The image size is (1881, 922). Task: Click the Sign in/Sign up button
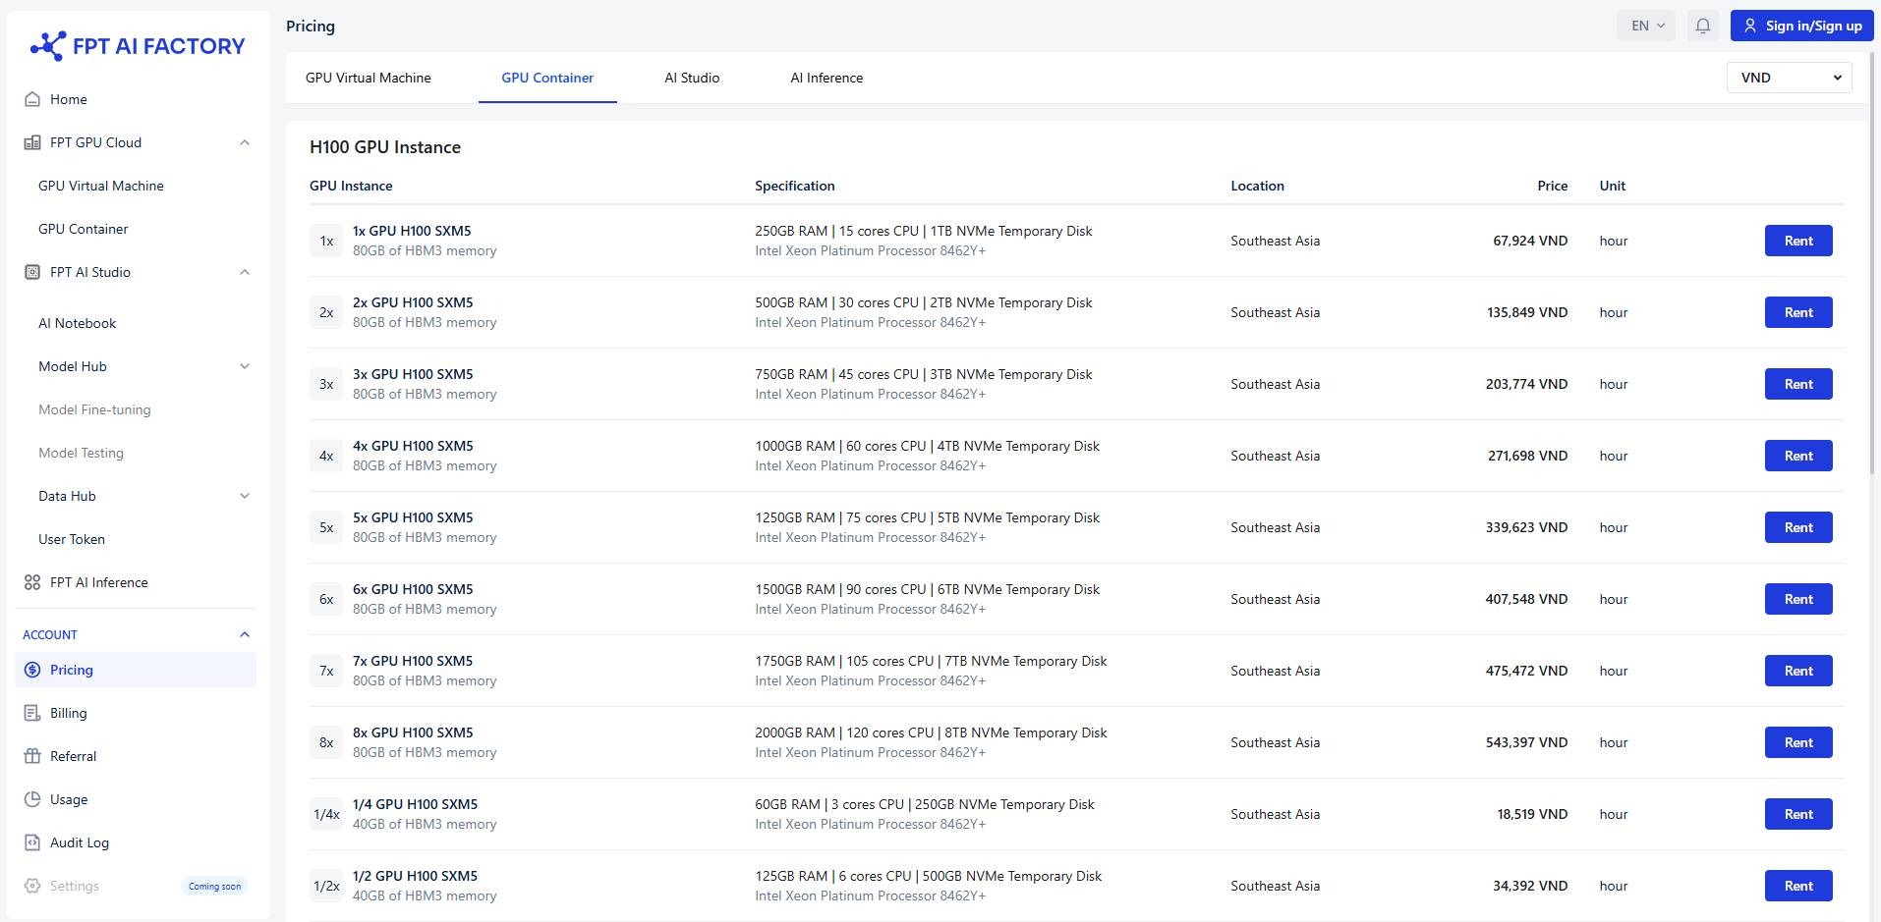click(x=1802, y=26)
